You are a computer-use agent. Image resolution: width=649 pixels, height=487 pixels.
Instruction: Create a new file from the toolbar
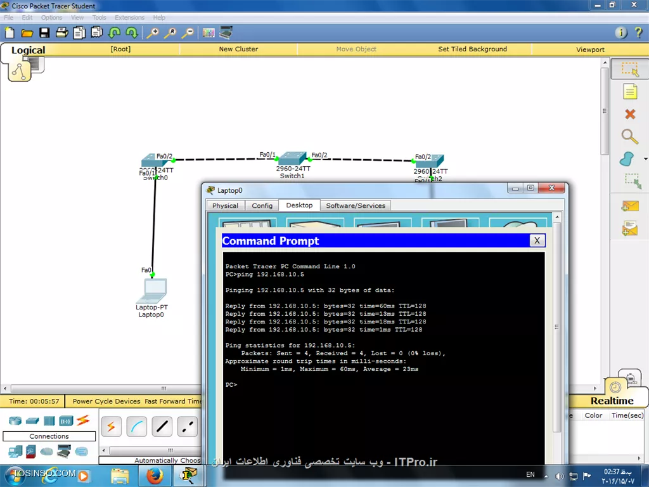10,33
